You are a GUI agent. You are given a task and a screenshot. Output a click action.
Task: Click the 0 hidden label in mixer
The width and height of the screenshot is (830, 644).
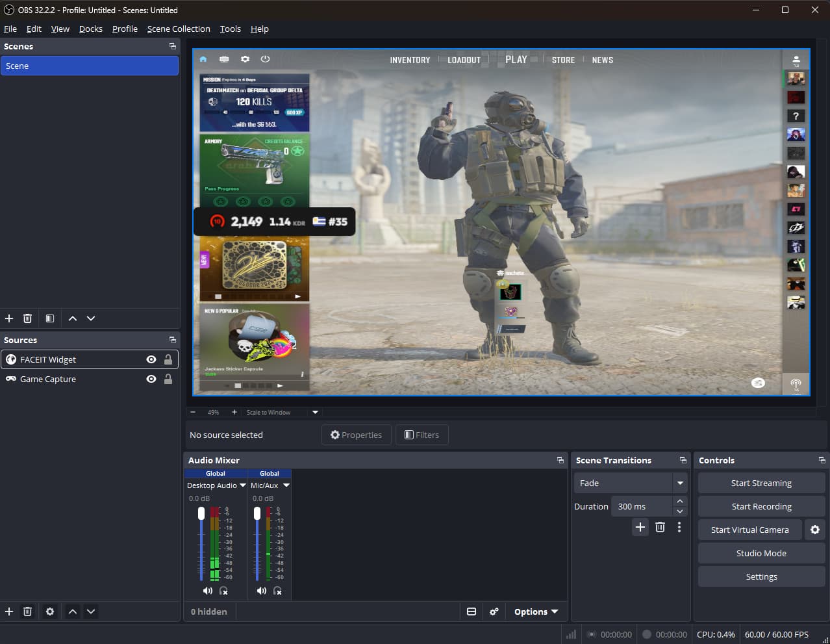(x=209, y=612)
